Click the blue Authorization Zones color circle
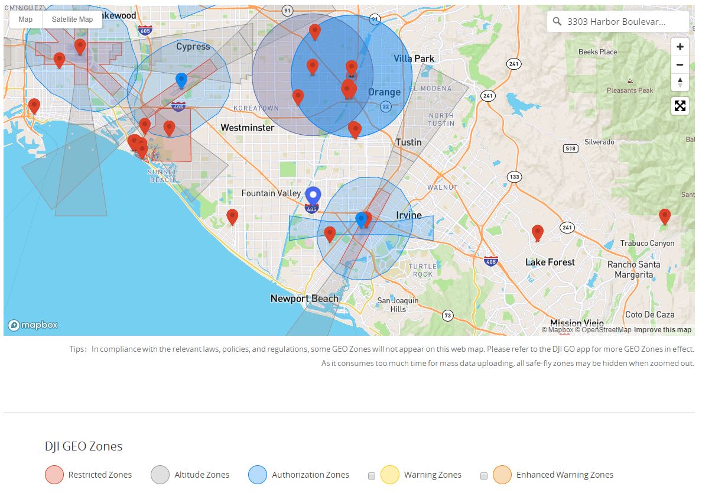 (258, 475)
